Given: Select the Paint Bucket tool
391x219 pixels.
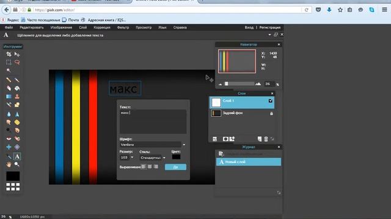Looking at the screenshot, I should tap(17, 88).
